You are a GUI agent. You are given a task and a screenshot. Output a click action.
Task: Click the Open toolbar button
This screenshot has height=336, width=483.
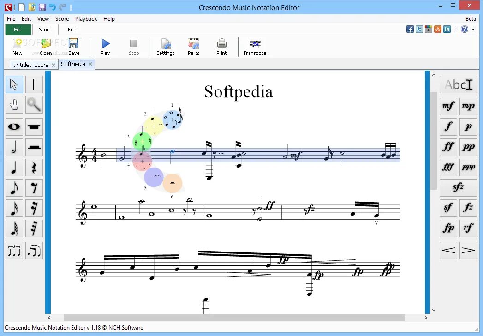[46, 47]
